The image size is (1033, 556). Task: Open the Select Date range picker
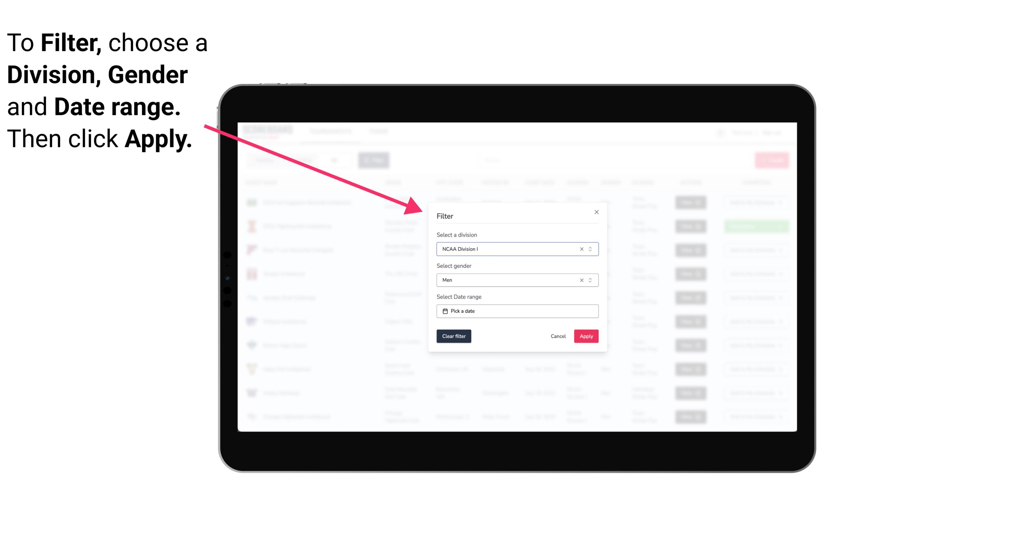[517, 311]
